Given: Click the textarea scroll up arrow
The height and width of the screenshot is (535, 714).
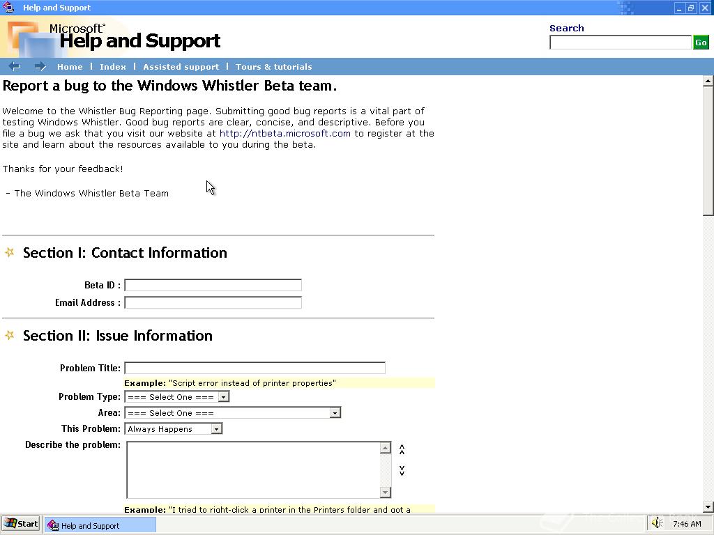Looking at the screenshot, I should point(385,448).
